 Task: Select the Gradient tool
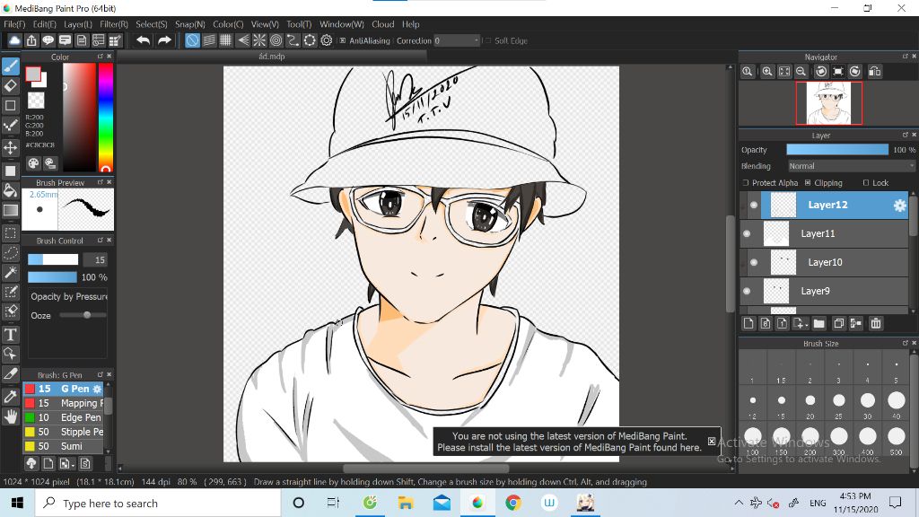coord(11,210)
